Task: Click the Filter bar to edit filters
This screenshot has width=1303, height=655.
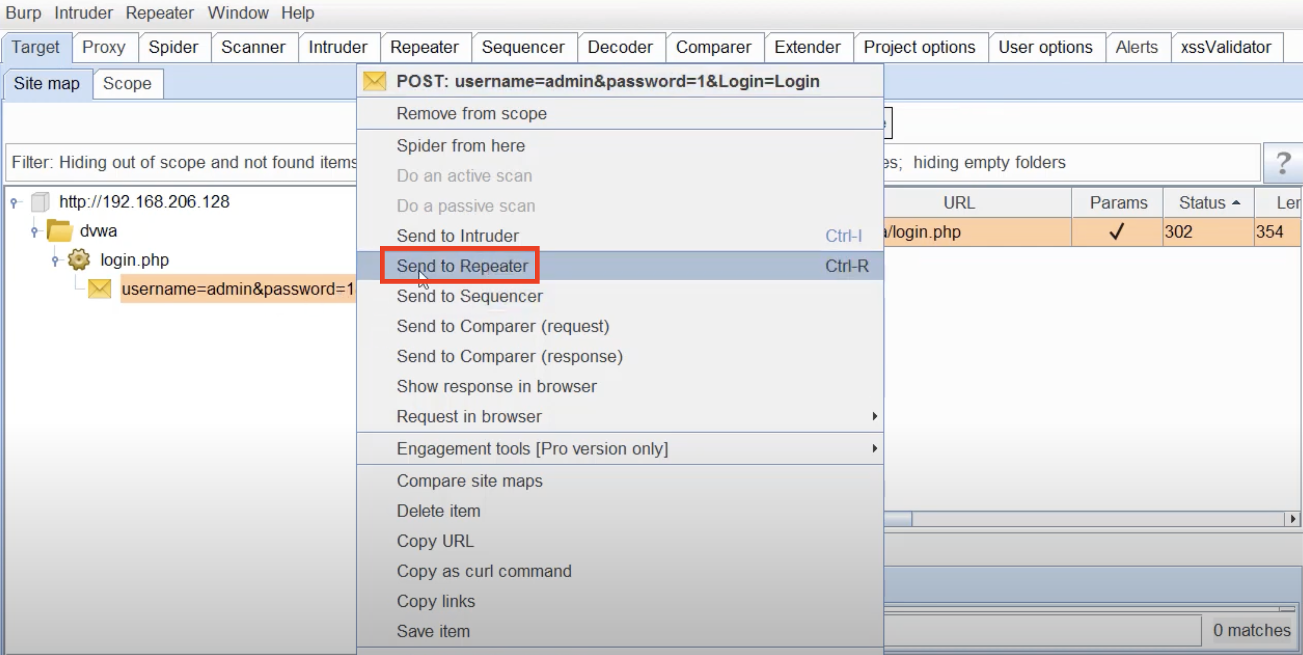Action: tap(182, 162)
